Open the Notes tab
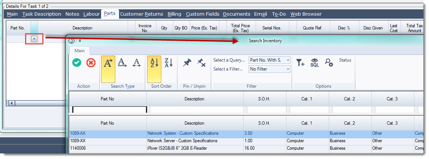The width and height of the screenshot is (429, 159). (x=72, y=14)
